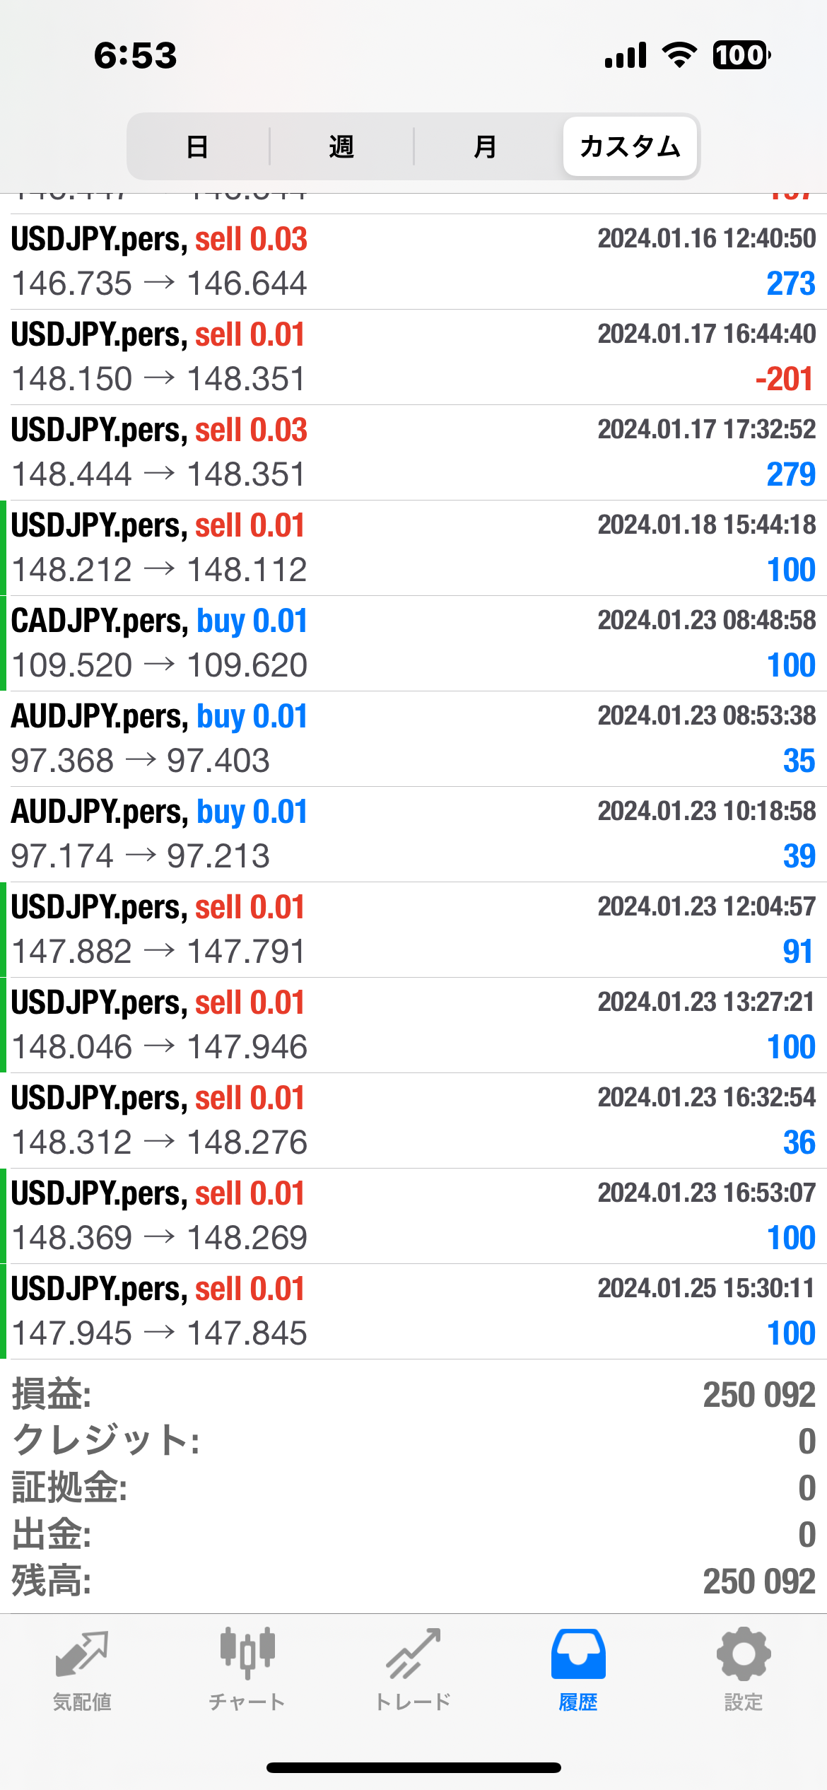The width and height of the screenshot is (827, 1790).
Task: Open the 気配値 quotes tab icon
Action: click(x=82, y=1654)
